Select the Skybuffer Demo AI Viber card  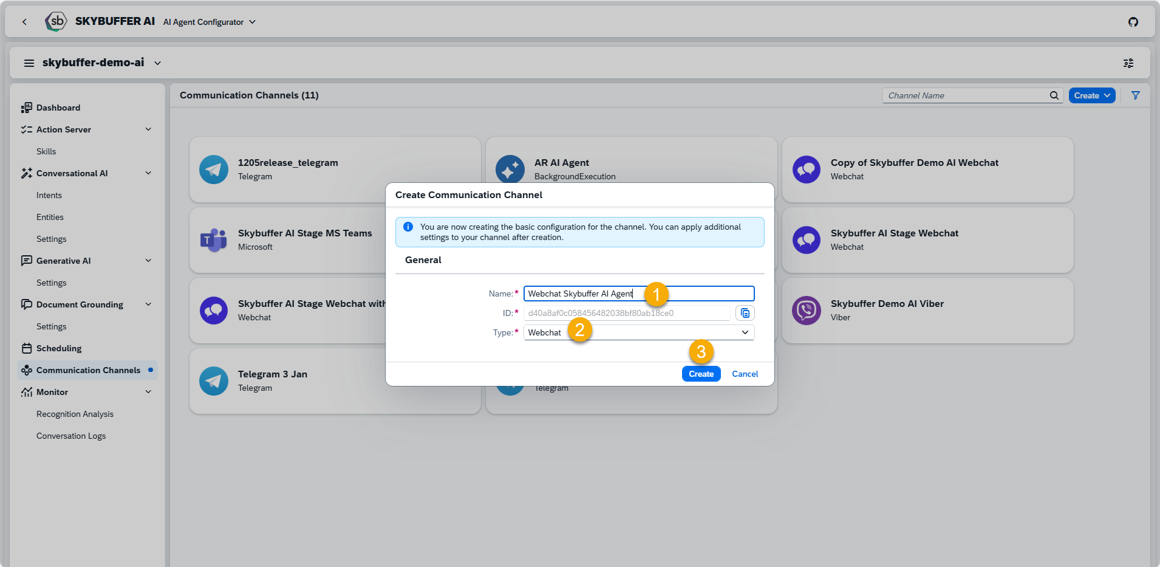pyautogui.click(x=928, y=311)
